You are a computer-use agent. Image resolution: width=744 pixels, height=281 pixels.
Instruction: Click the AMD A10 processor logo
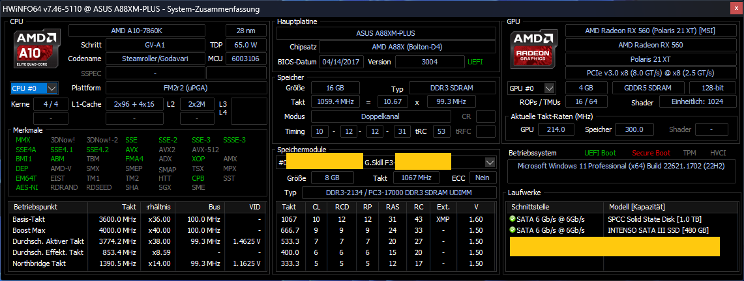click(x=37, y=49)
